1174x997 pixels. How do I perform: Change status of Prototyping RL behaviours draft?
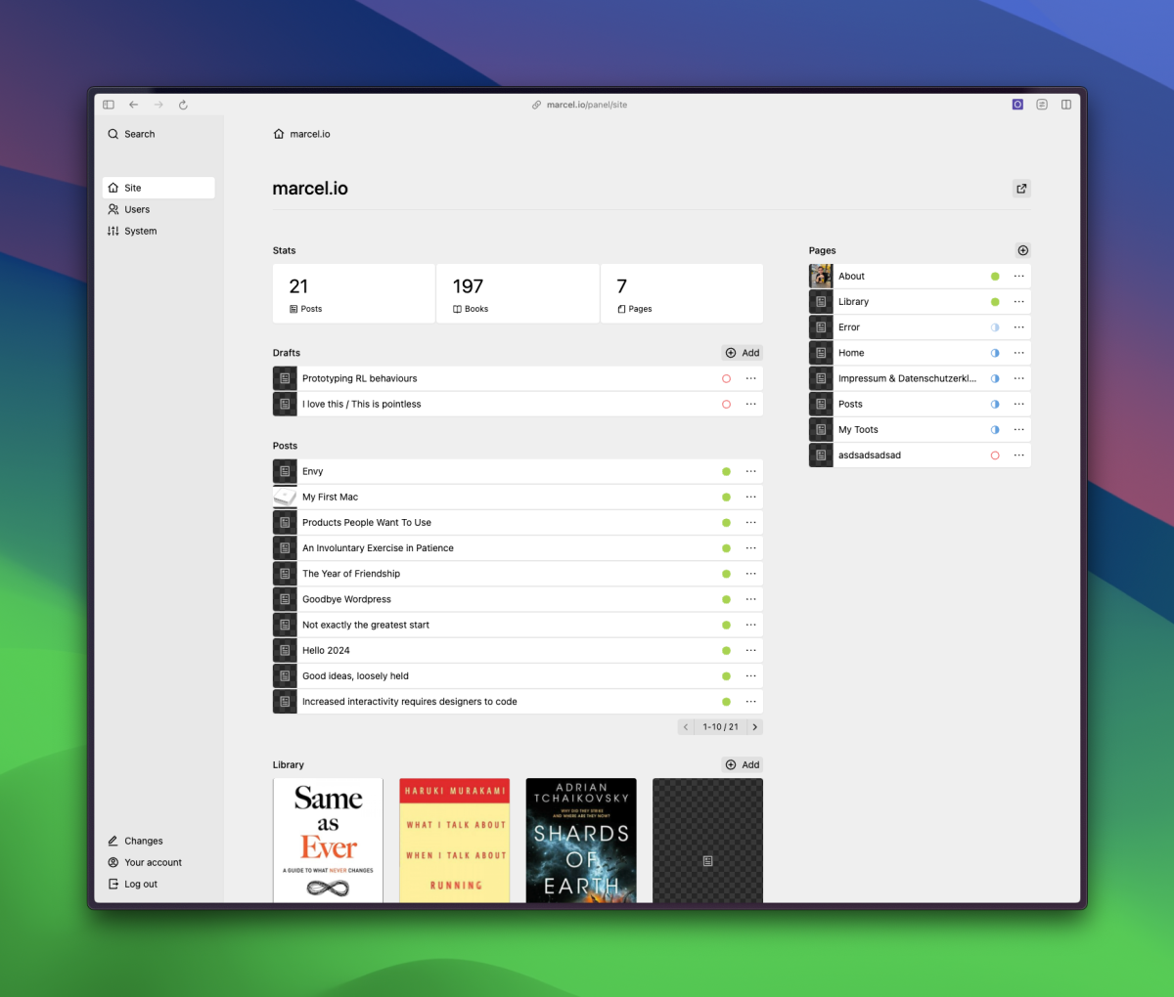726,378
